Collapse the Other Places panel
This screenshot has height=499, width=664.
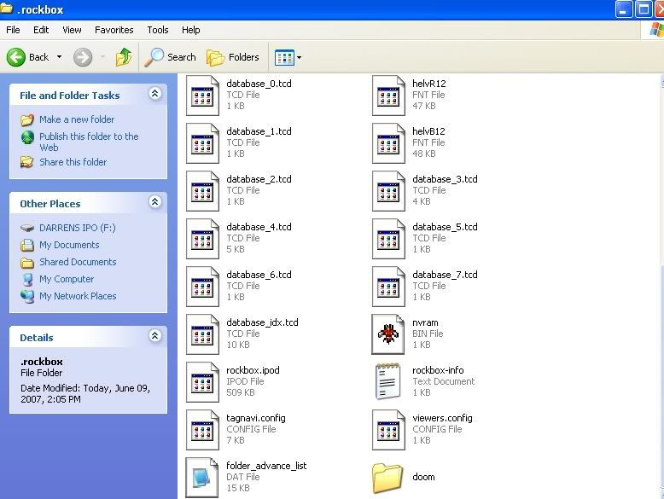pos(154,203)
